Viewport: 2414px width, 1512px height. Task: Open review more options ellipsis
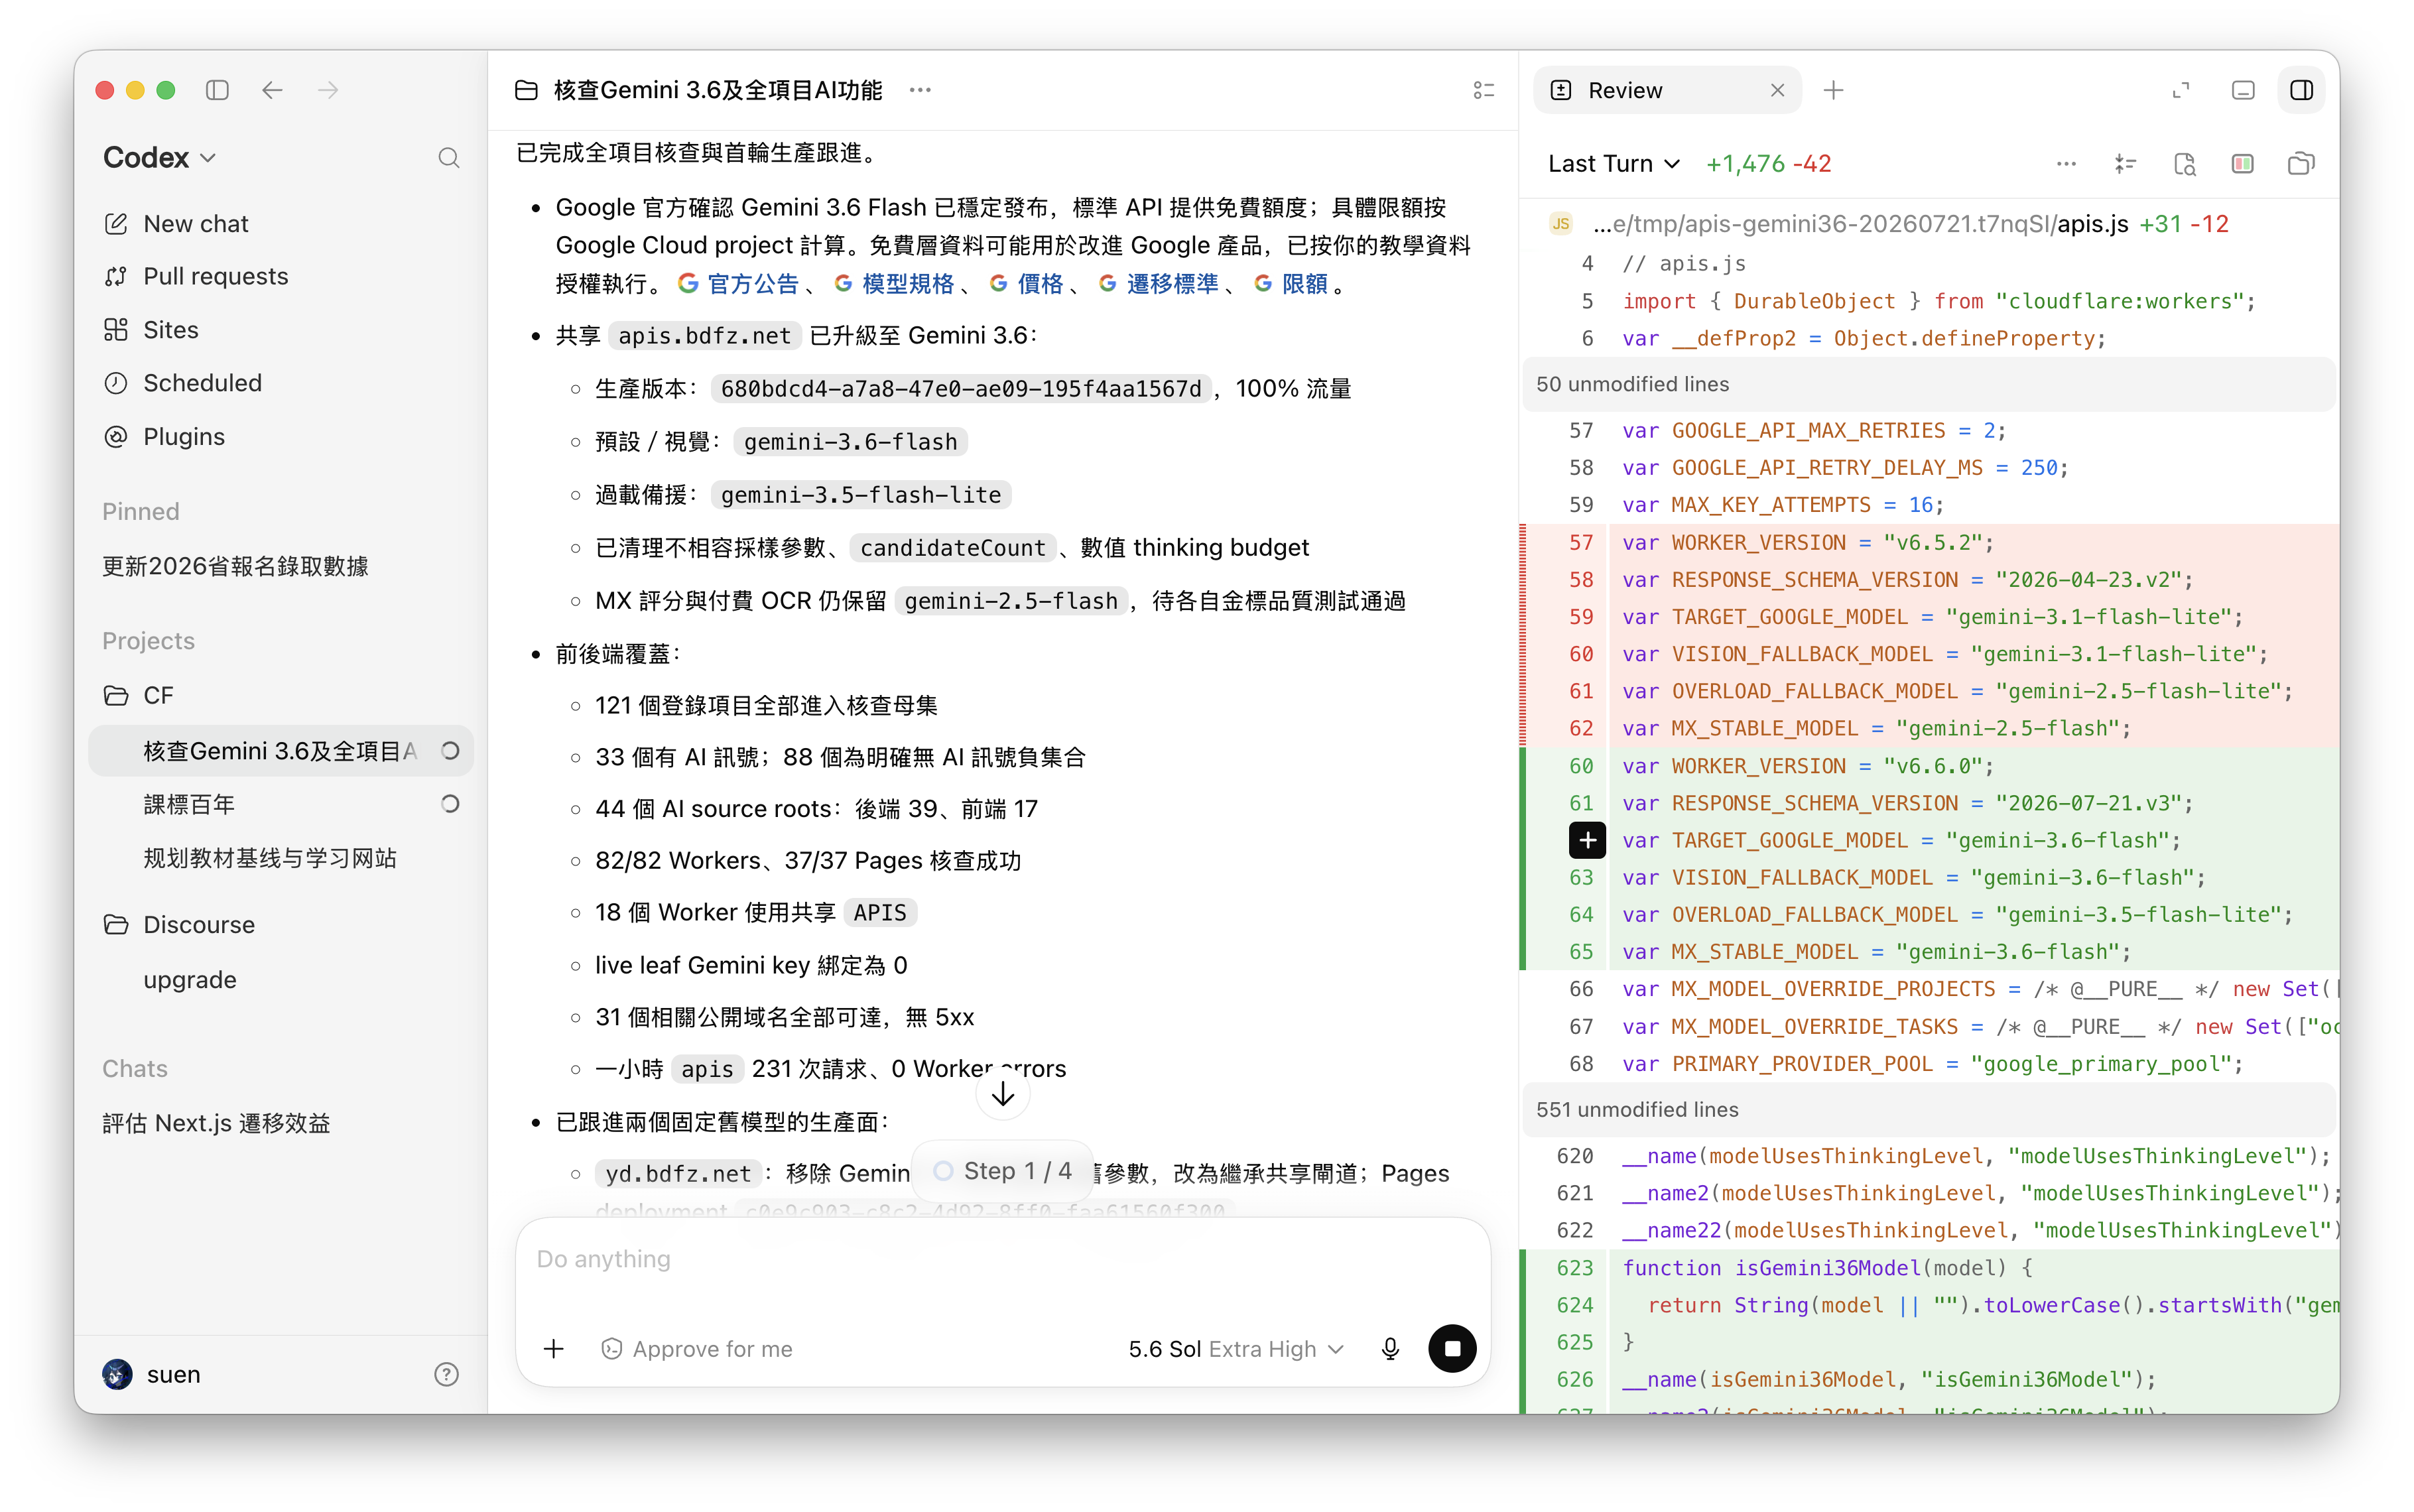(2066, 164)
